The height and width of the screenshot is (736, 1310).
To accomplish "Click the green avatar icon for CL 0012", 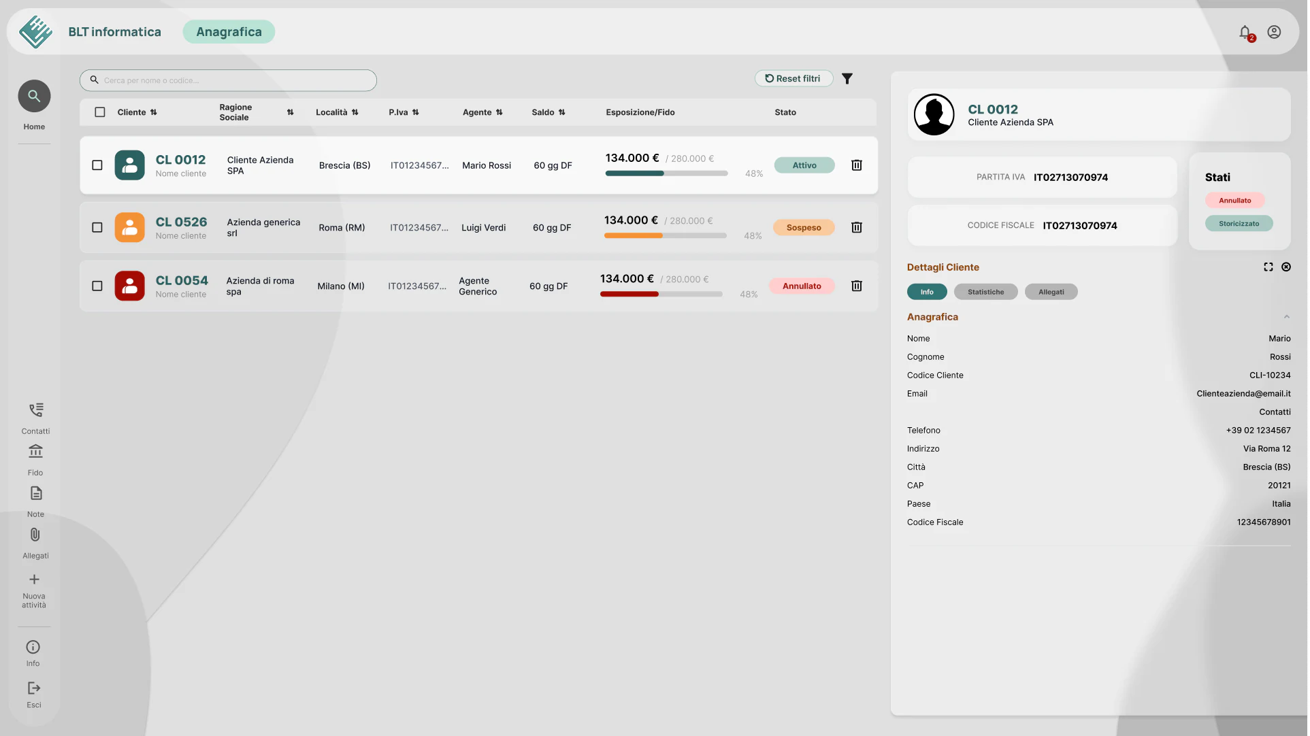I will 129,165.
